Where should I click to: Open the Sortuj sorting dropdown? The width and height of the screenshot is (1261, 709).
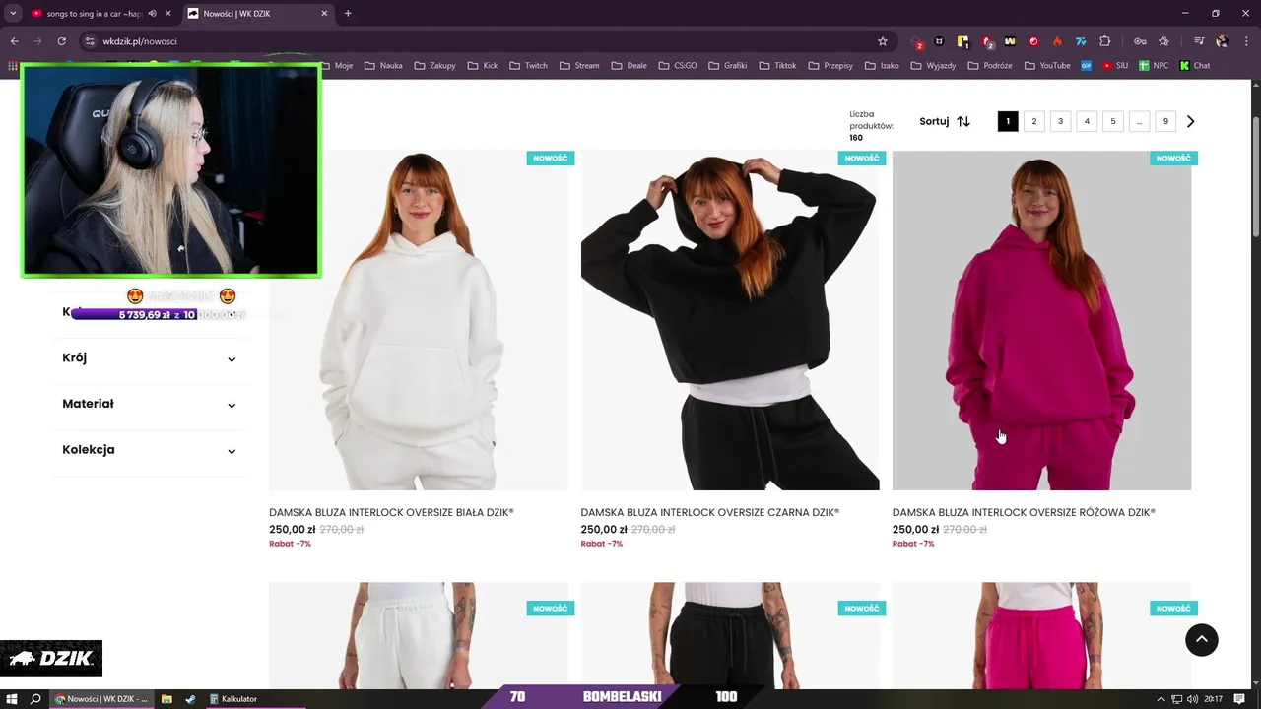coord(945,121)
